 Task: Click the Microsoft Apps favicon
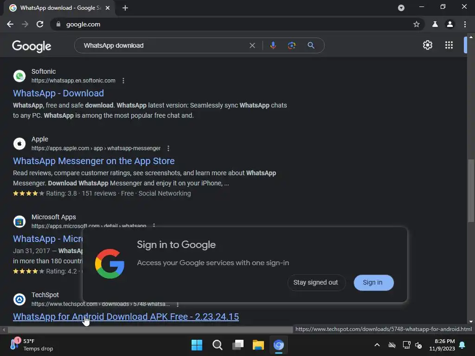point(19,221)
